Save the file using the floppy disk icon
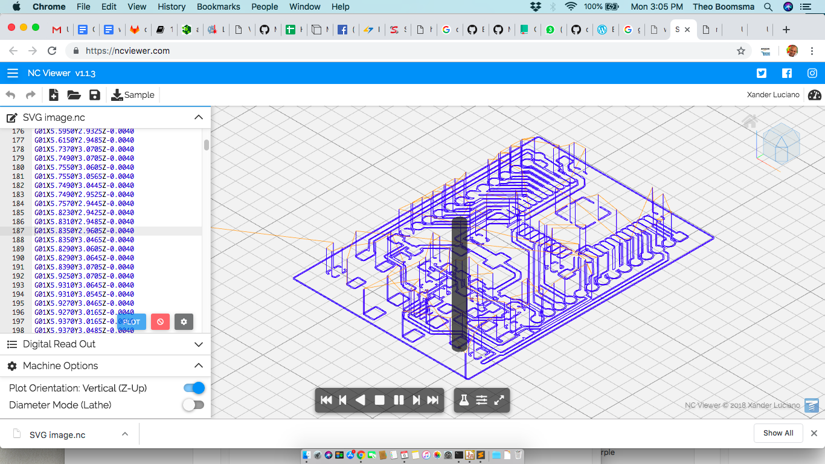Viewport: 825px width, 464px height. [x=94, y=95]
